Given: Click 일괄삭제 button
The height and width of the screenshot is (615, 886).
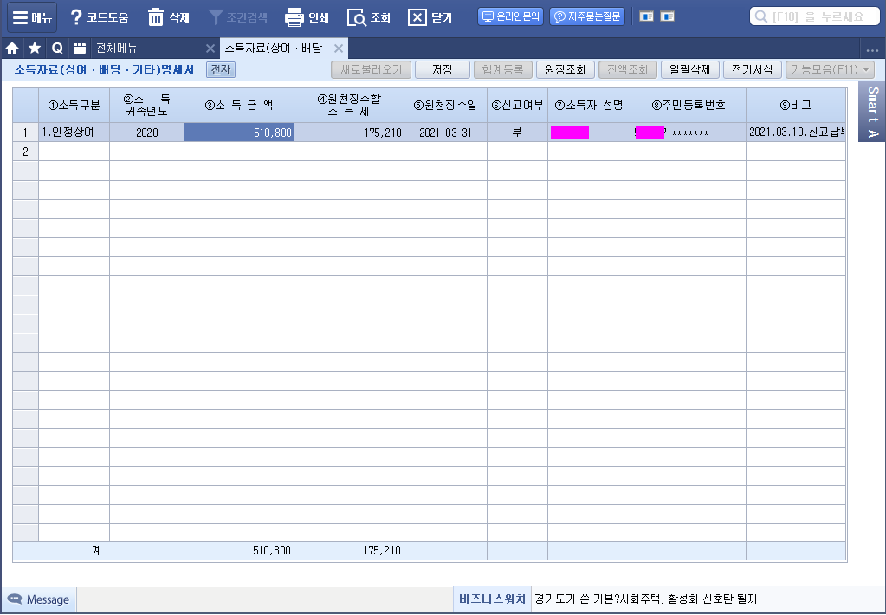Looking at the screenshot, I should pyautogui.click(x=690, y=69).
